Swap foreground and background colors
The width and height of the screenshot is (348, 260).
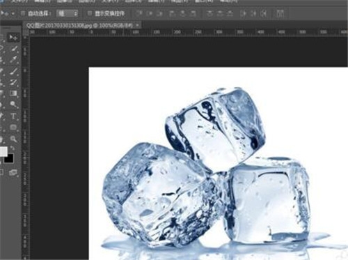click(x=13, y=148)
